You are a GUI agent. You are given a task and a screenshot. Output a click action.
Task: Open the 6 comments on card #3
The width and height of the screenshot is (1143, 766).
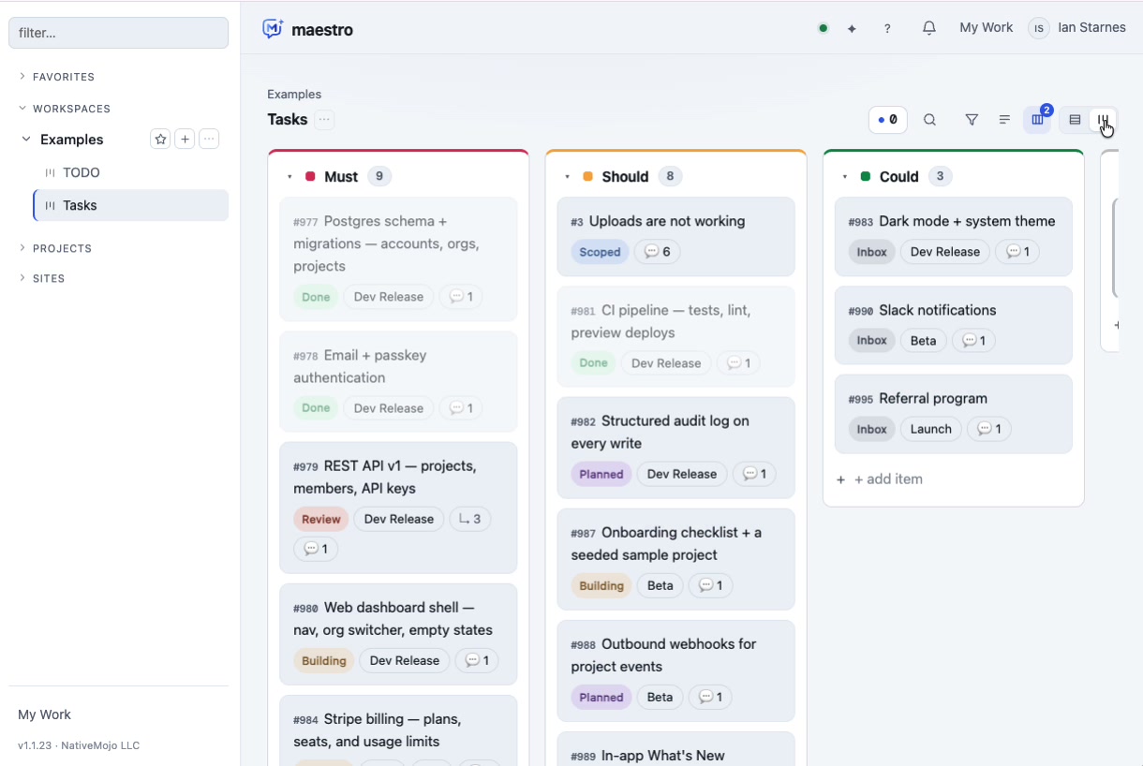[x=658, y=252]
